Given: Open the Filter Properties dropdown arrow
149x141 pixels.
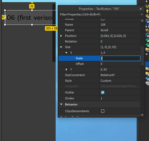Looking at the screenshot, I should [x=142, y=14].
